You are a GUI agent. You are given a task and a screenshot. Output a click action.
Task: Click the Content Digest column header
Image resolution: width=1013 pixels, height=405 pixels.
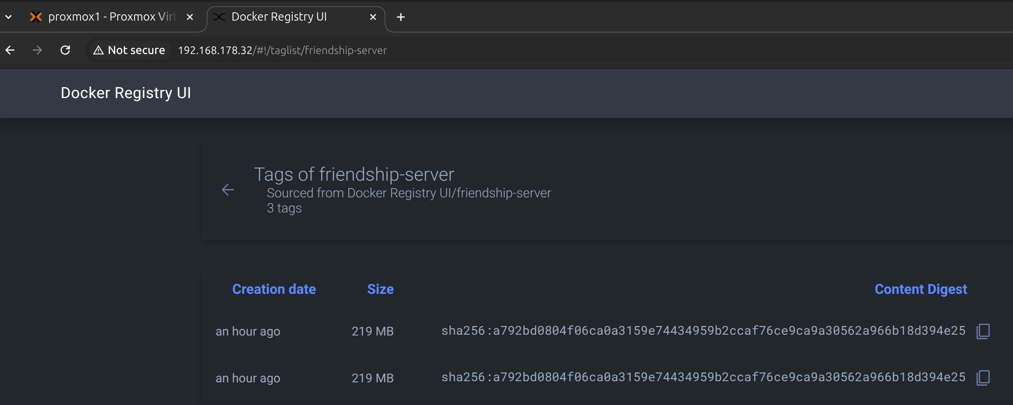(920, 289)
